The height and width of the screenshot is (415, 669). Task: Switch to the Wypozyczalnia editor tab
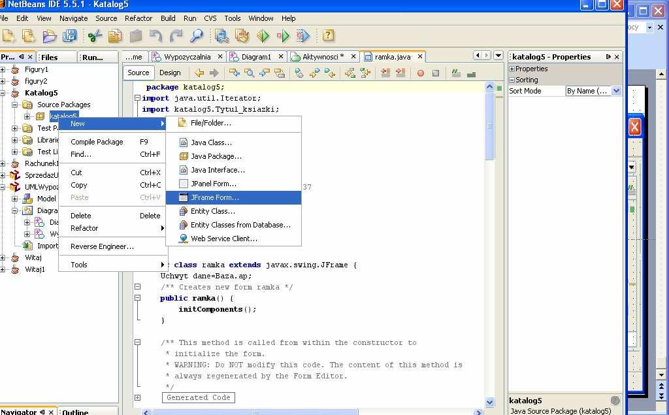(188, 57)
